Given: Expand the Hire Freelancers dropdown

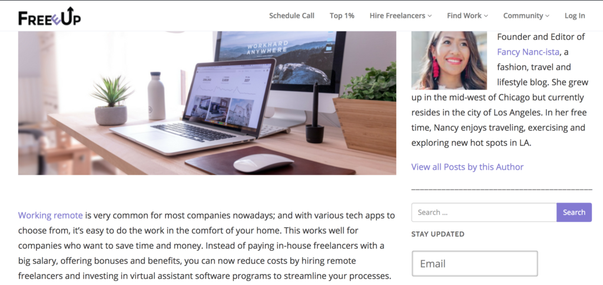Looking at the screenshot, I should pyautogui.click(x=400, y=16).
